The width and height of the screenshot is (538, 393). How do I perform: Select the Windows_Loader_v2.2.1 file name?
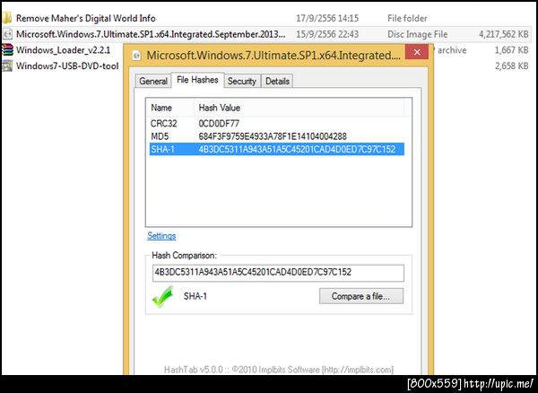click(63, 50)
